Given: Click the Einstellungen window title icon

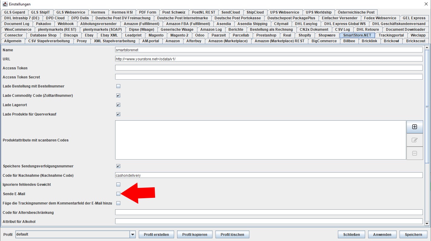Looking at the screenshot, I should pos(5,4).
